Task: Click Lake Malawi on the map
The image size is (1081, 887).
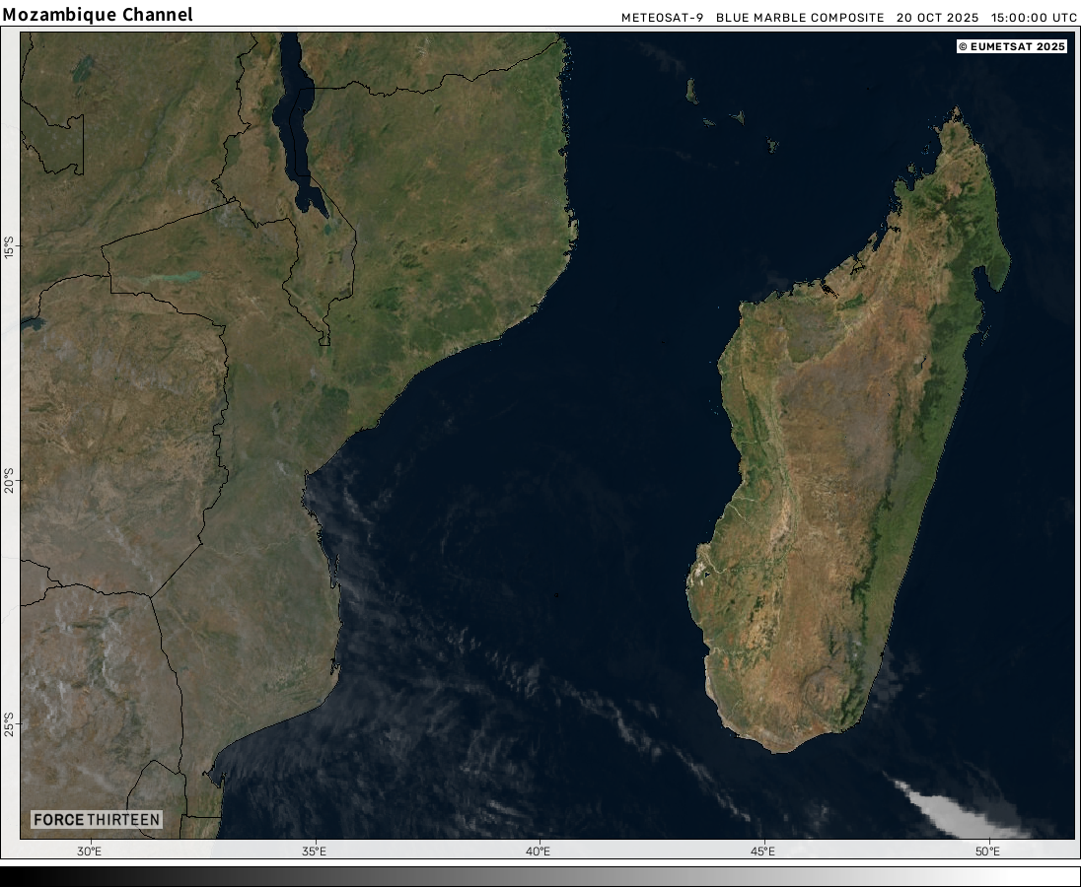Action: coord(298,128)
